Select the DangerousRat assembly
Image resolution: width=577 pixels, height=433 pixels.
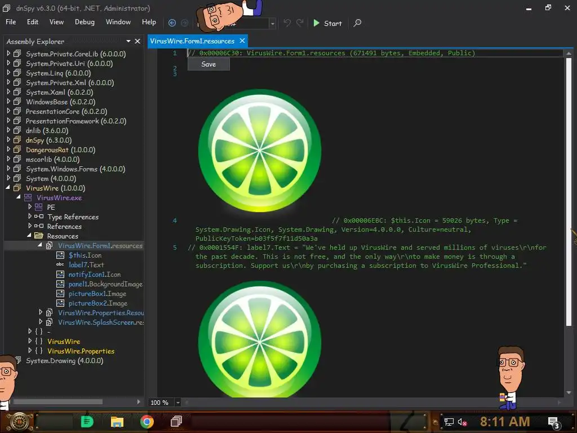click(61, 150)
